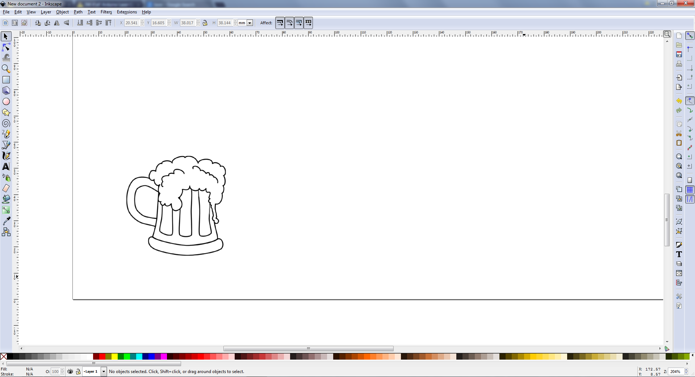Select the Selector arrow tool

click(x=6, y=36)
